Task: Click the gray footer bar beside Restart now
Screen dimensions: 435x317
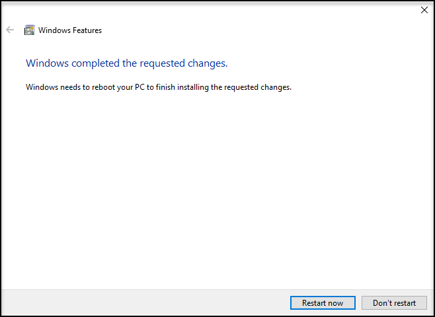Action: pyautogui.click(x=144, y=303)
